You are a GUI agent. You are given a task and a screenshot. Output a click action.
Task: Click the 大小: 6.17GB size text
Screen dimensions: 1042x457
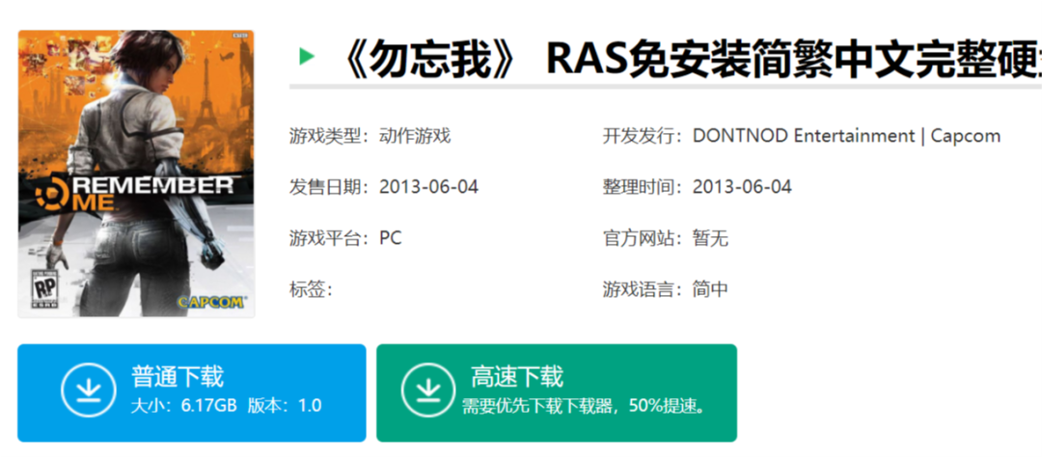183,406
